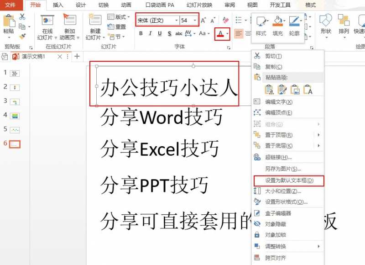Toggle underline formatting U

pyautogui.click(x=160, y=33)
